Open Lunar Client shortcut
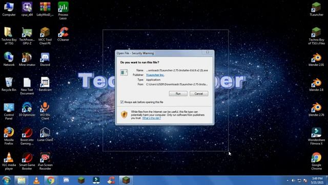Viewport: 328px width, 185px height. tap(45, 134)
